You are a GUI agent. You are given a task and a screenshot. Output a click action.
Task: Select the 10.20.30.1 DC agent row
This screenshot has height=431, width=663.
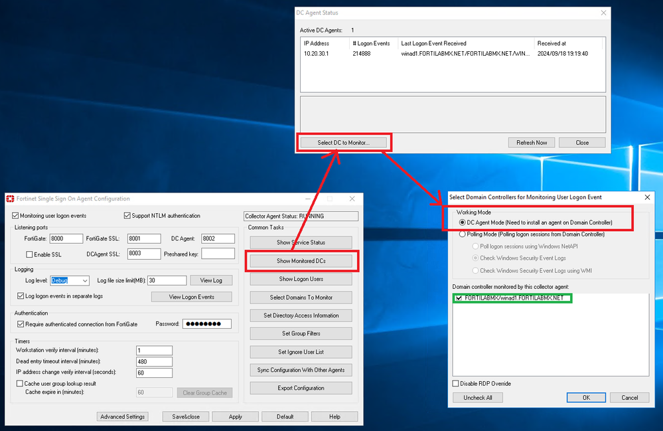[453, 54]
